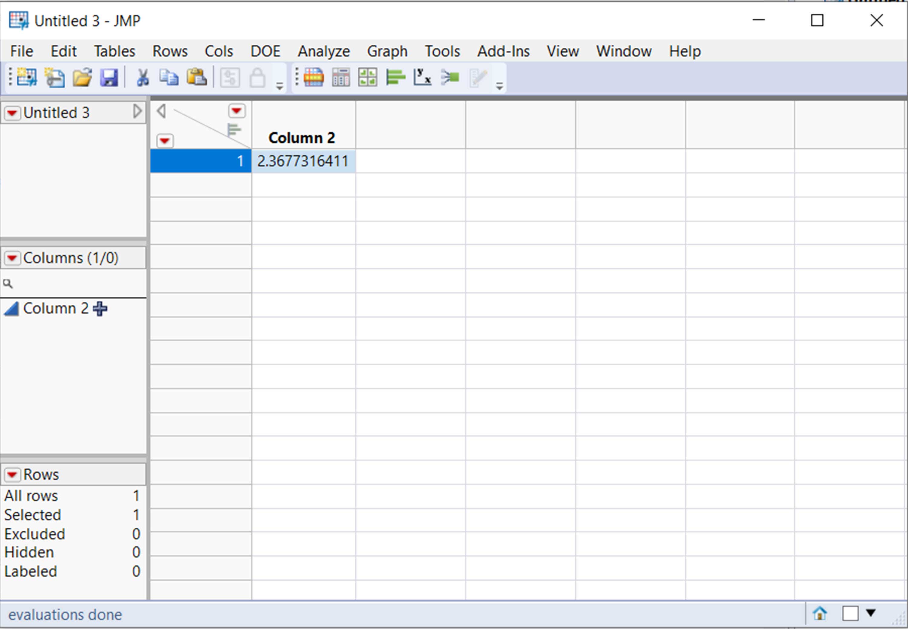Maximize the JMP window
The height and width of the screenshot is (629, 908).
click(x=817, y=20)
